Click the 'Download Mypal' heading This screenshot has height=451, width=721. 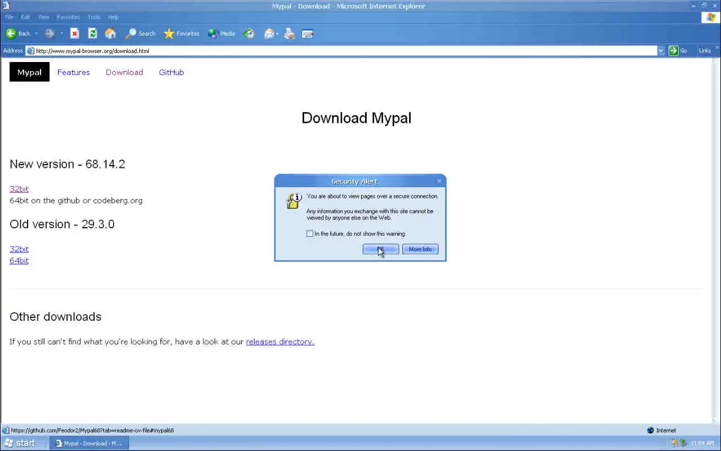coord(357,118)
